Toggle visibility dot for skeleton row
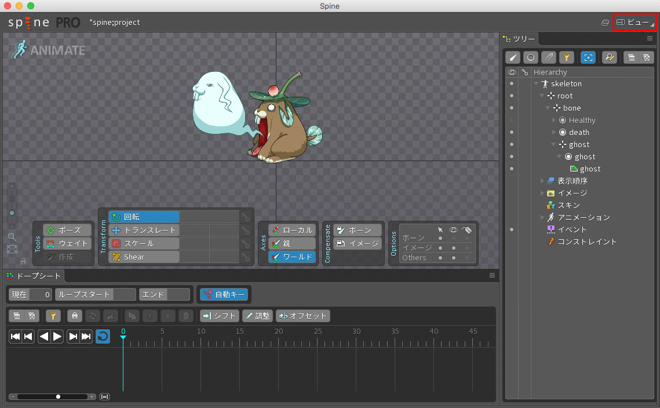Screen dimensions: 660x408 coord(512,84)
